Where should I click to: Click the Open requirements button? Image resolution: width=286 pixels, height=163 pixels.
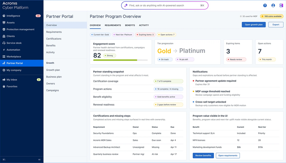click(228, 156)
